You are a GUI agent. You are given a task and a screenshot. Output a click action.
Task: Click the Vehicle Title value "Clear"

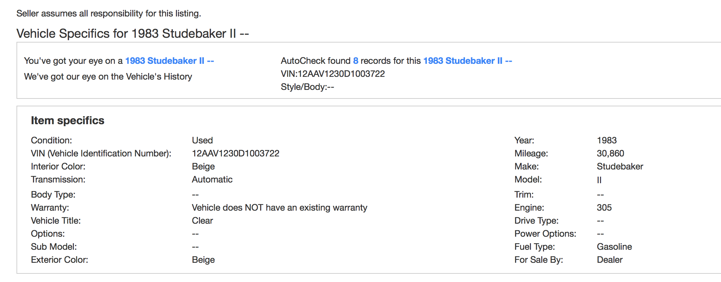(202, 221)
